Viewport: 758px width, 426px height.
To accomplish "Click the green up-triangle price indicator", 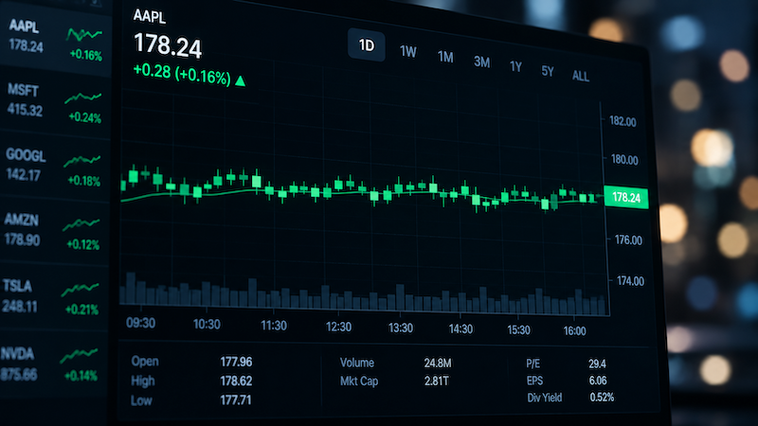I will coord(241,81).
